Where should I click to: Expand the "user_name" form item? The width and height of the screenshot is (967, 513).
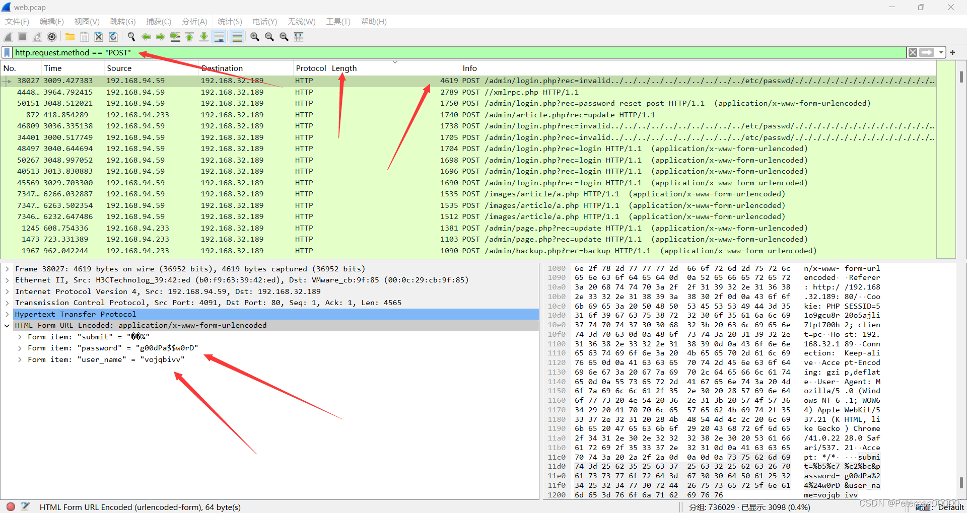click(x=20, y=359)
